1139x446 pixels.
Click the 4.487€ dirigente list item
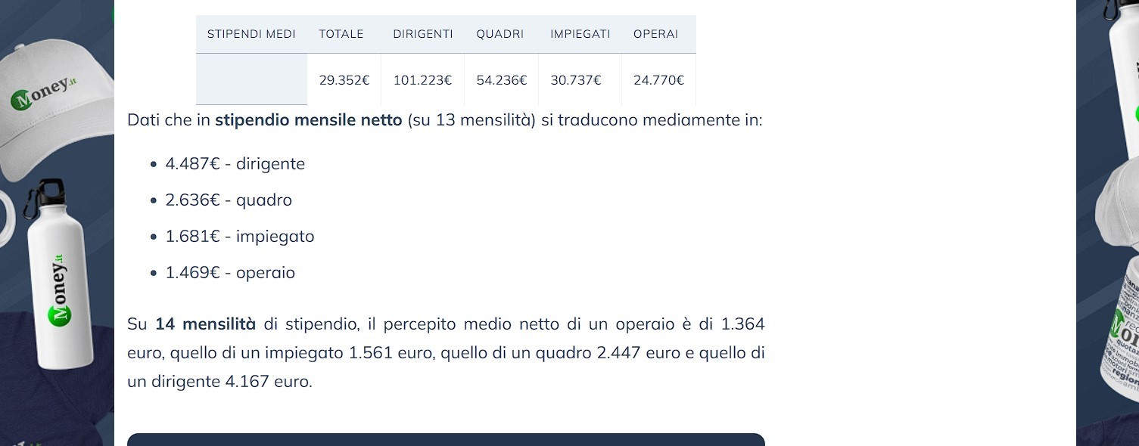235,164
